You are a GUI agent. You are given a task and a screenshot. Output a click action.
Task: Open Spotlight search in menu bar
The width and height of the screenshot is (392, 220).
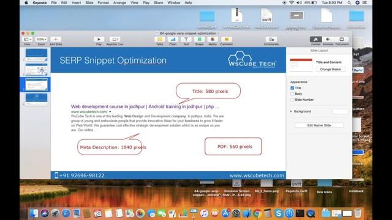tap(349, 2)
